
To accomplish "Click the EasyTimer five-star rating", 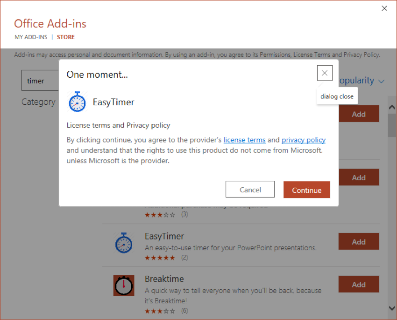I will [x=160, y=258].
